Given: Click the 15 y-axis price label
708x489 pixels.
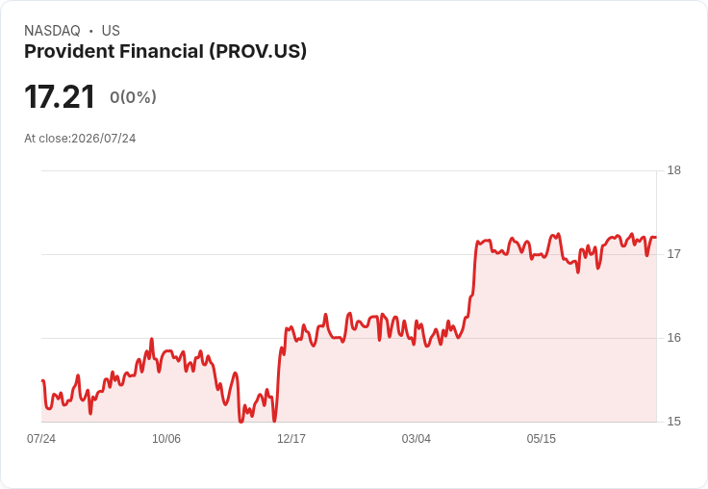Looking at the screenshot, I should pos(673,422).
